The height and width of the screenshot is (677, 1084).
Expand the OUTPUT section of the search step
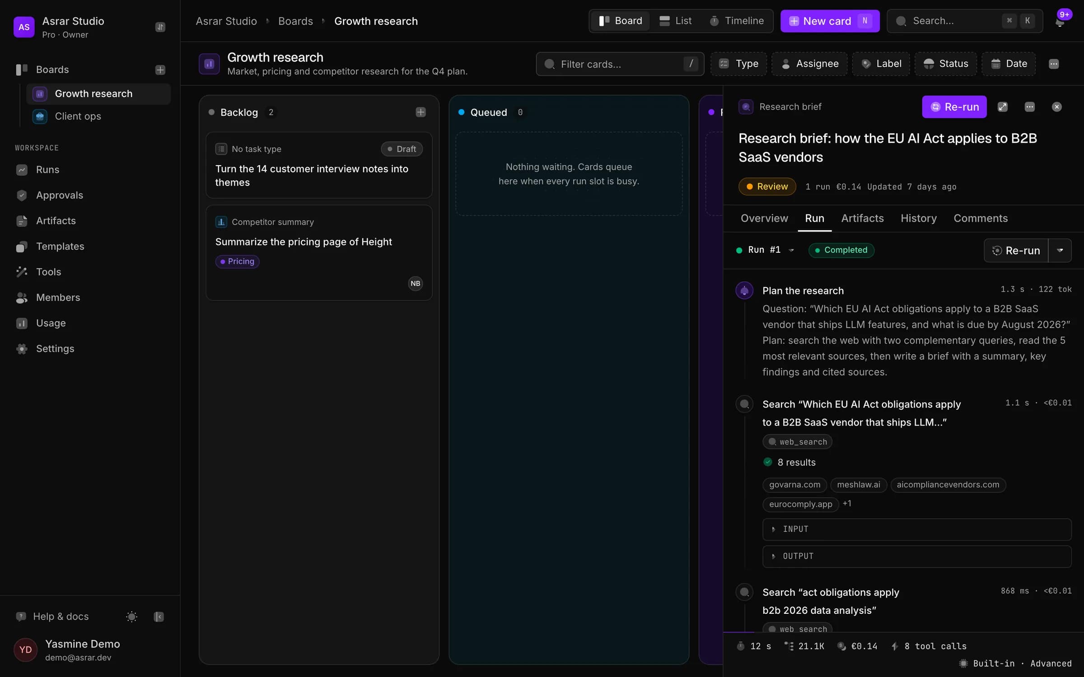(x=916, y=556)
